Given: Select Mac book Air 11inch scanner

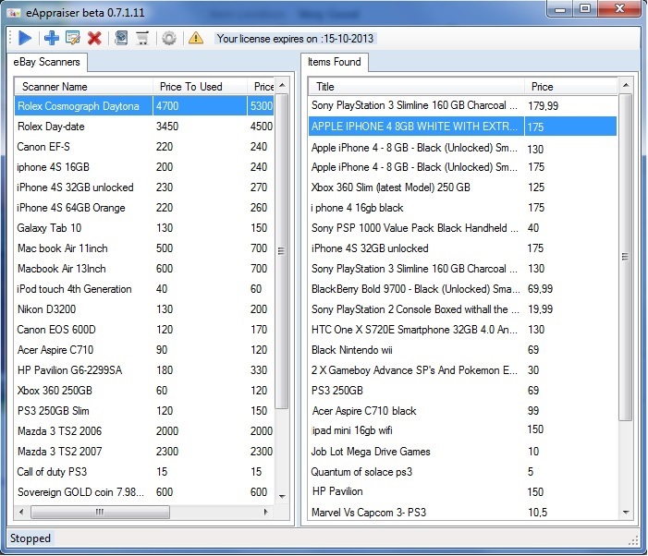Looking at the screenshot, I should pyautogui.click(x=144, y=248).
